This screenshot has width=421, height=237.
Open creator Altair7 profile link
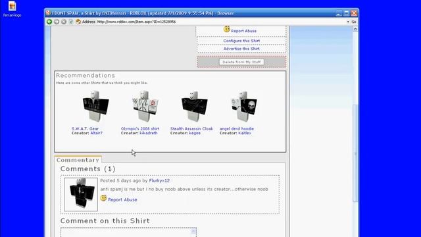[x=97, y=133]
